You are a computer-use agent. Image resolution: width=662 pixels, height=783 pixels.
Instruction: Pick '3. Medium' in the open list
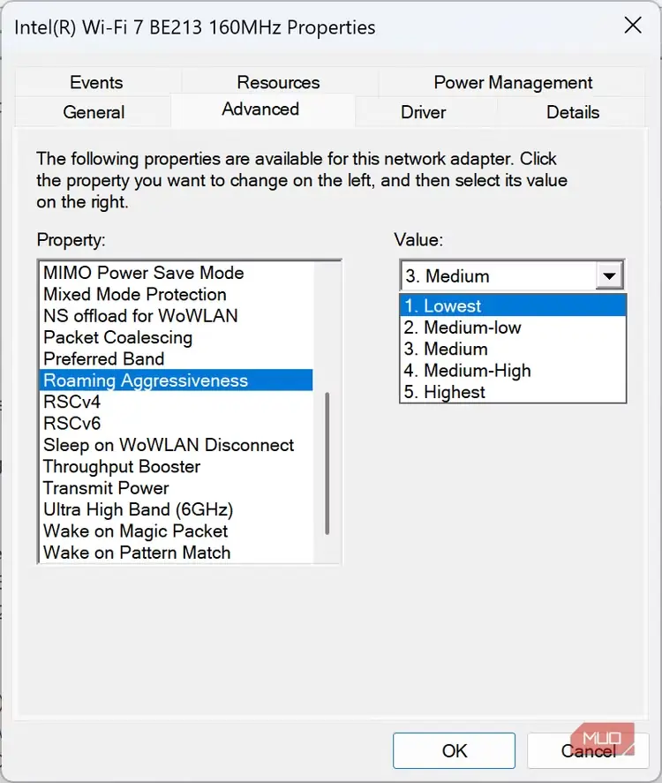point(513,349)
